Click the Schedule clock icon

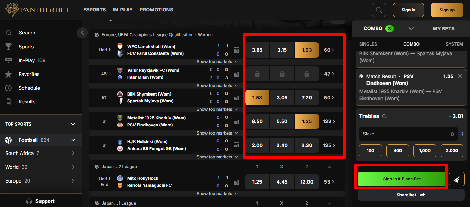pyautogui.click(x=8, y=88)
